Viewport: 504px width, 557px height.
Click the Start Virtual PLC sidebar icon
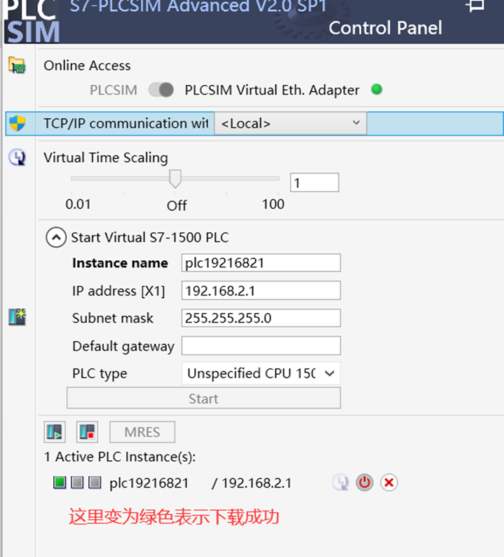(17, 317)
